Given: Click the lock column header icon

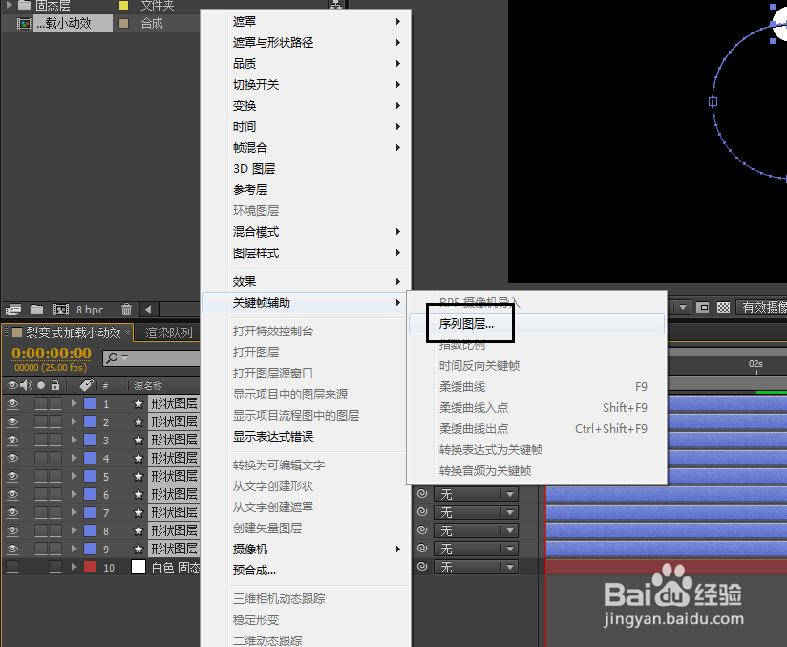Looking at the screenshot, I should click(55, 385).
